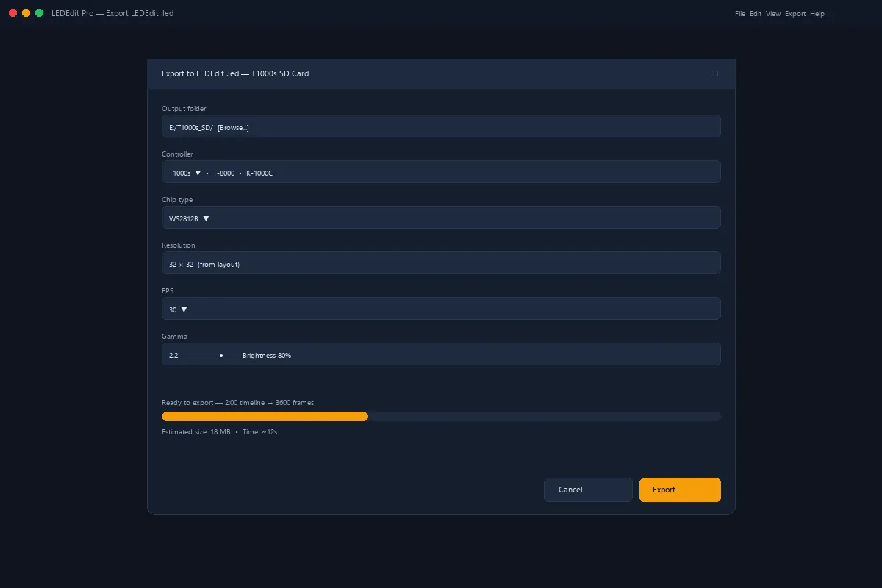Open the View menu
This screenshot has height=588, width=882.
(x=773, y=14)
